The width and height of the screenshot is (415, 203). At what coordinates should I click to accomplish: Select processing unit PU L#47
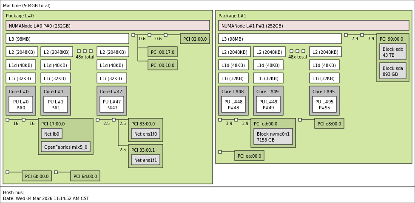click(x=111, y=105)
